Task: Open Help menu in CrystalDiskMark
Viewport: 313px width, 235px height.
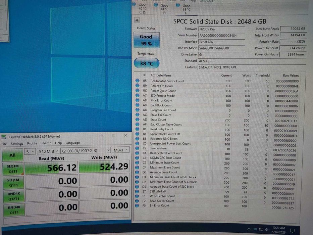Action: click(58, 143)
